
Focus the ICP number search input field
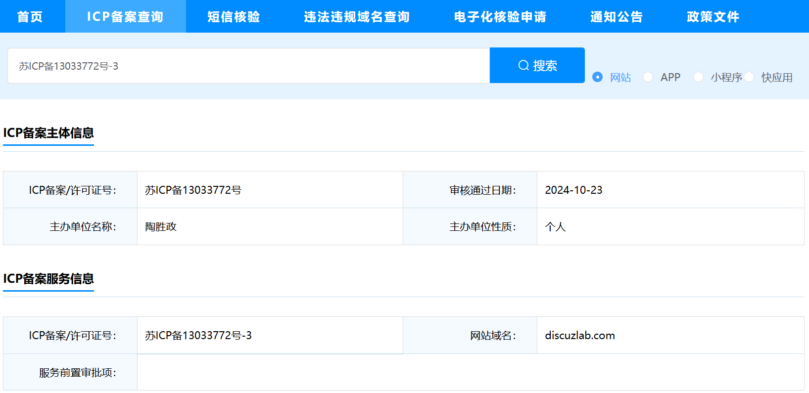coord(247,66)
